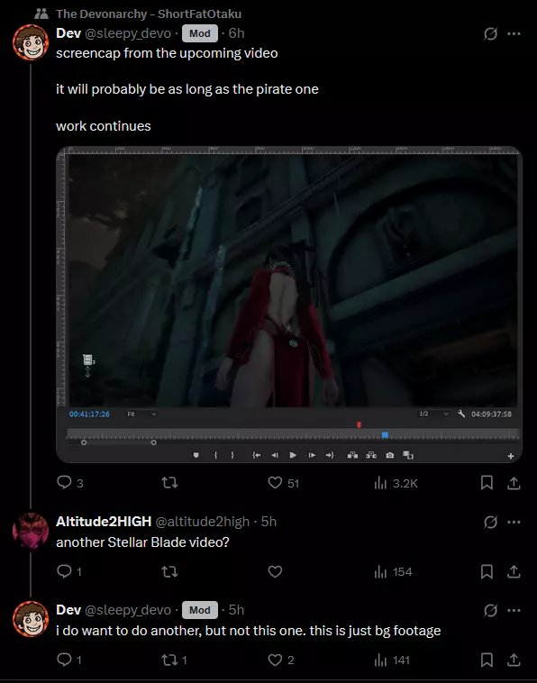Bookmark Altitude2HIGH's reply
537x683 pixels.
click(x=487, y=571)
